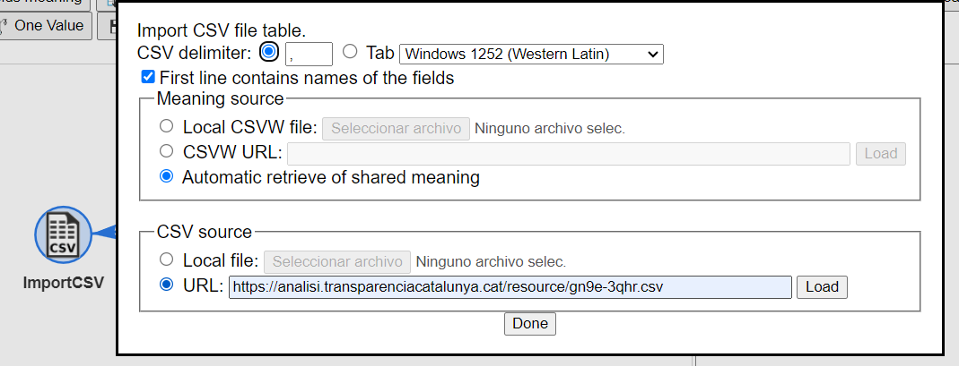Click the ImportCSV node label
The image size is (959, 366).
tap(64, 283)
